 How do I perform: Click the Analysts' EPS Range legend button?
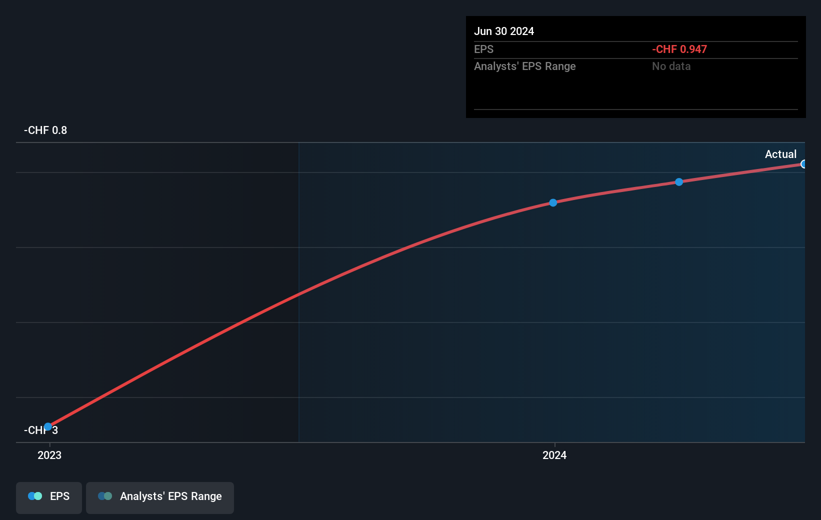(160, 497)
